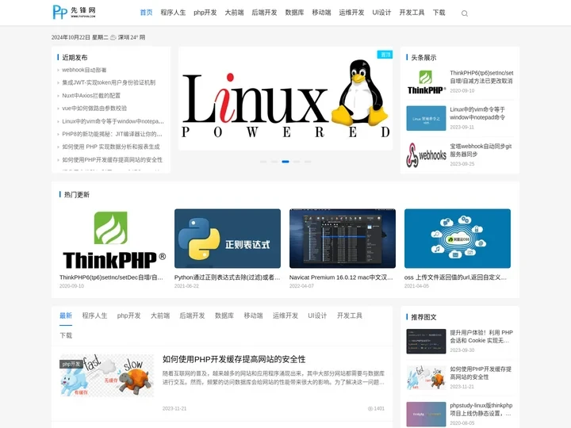Open 如何使用PHP开发缓存提高网站的安全性 main article title
Screen dimensions: 571x428
click(234, 359)
